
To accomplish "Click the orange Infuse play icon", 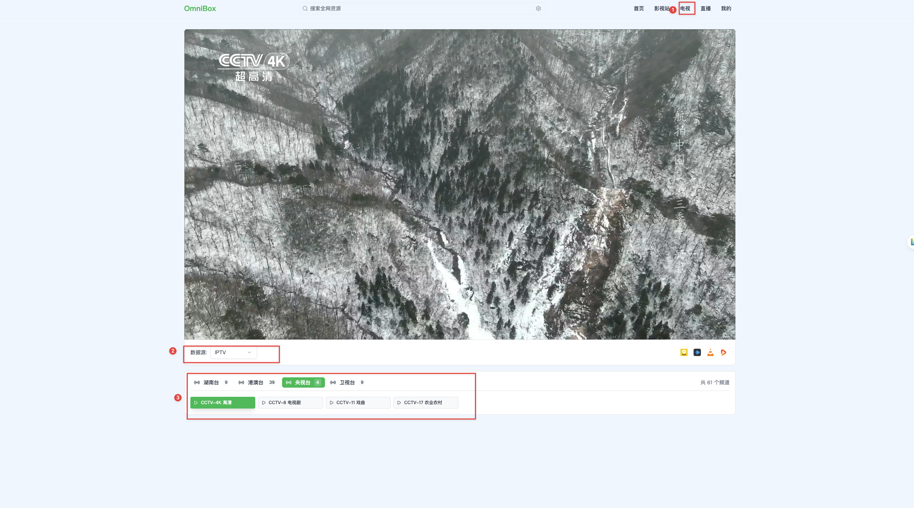I will pos(724,352).
